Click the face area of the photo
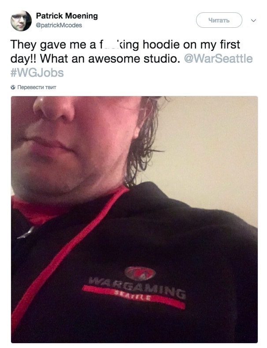The image size is (267, 348). [73, 144]
